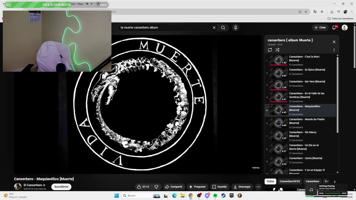This screenshot has height=200, width=356.
Task: Open Chrome downloads icon
Action: 332,12
